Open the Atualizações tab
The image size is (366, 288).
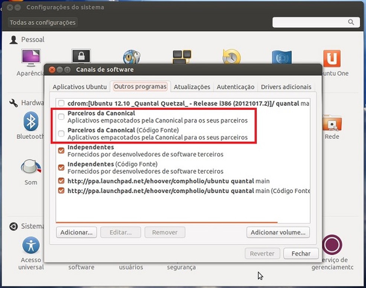pyautogui.click(x=192, y=87)
